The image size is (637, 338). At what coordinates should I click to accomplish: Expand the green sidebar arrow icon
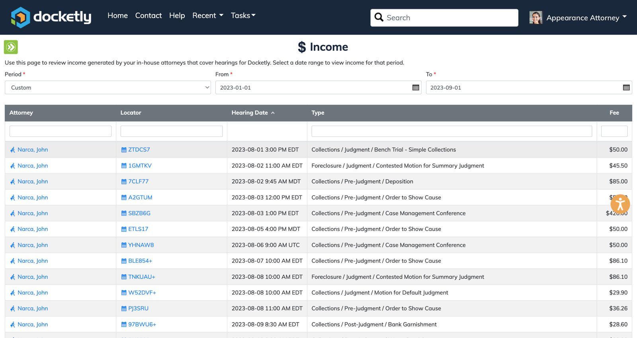pyautogui.click(x=11, y=47)
